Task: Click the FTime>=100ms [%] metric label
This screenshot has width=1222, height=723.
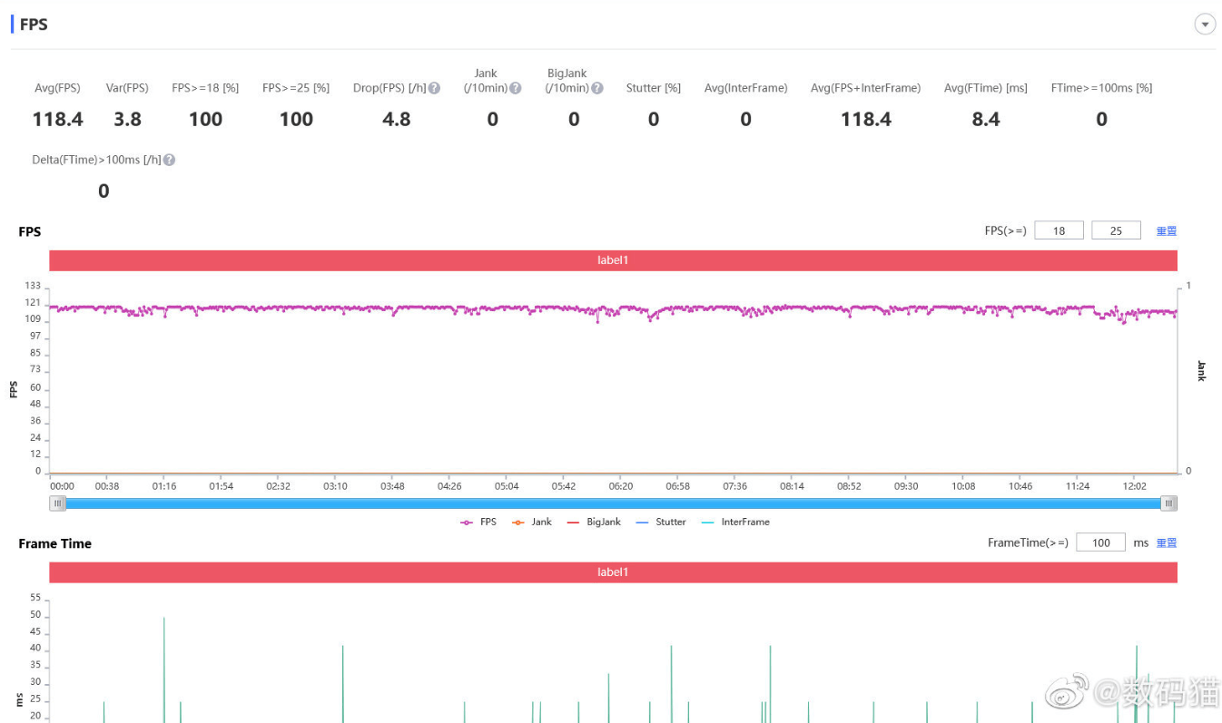Action: coord(1101,88)
